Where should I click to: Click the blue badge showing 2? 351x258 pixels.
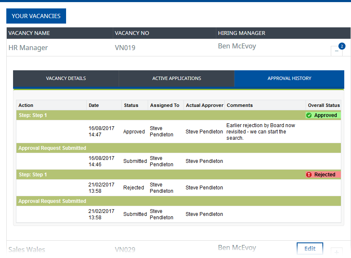(x=342, y=46)
